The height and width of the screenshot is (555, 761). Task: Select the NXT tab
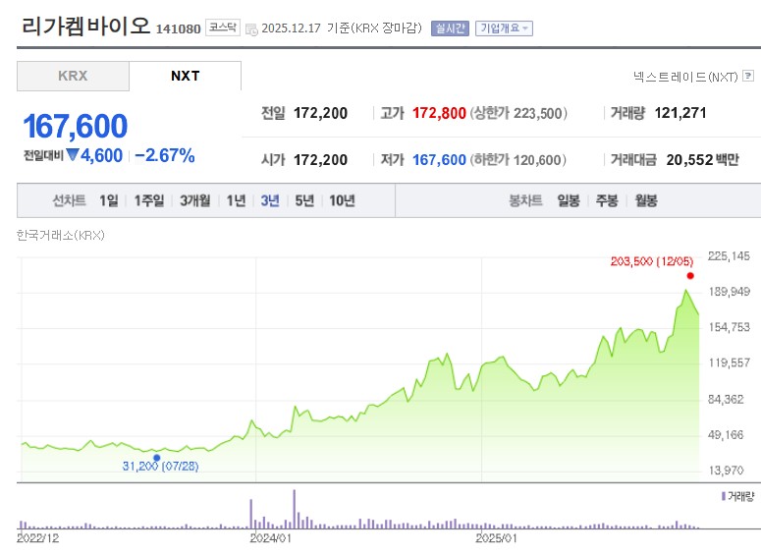185,76
